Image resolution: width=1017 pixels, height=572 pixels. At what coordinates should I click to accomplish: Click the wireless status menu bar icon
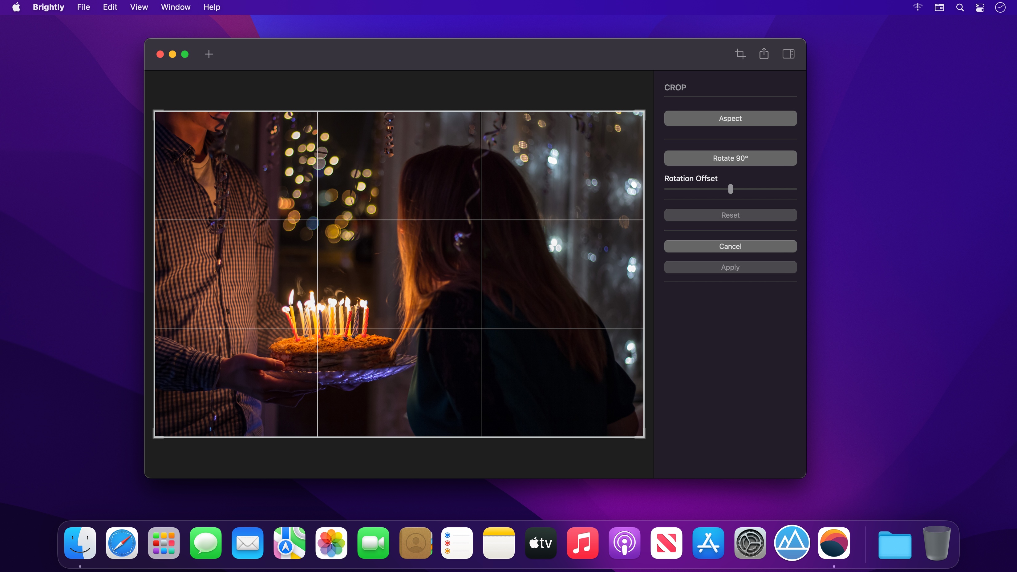point(918,7)
